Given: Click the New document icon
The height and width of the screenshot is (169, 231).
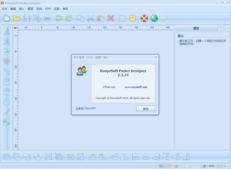Looking at the screenshot, I should tap(7, 18).
